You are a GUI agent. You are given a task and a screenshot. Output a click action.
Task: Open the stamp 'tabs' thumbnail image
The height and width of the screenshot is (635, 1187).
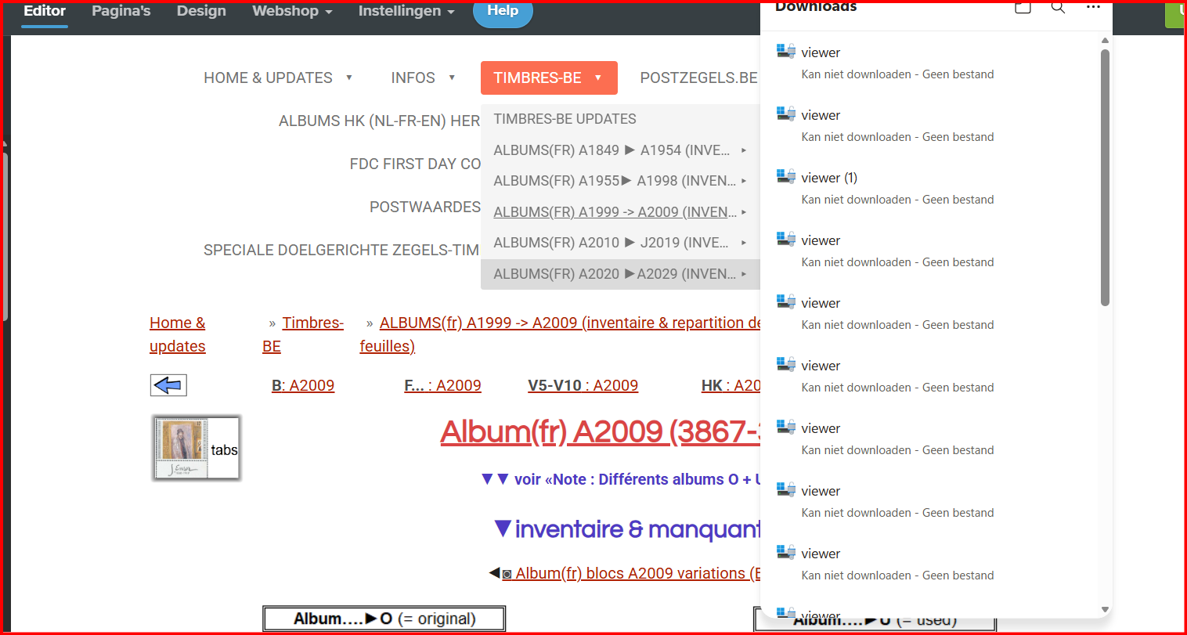(x=196, y=448)
